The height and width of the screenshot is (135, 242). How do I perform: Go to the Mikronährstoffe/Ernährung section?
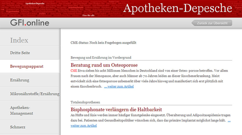(30, 94)
